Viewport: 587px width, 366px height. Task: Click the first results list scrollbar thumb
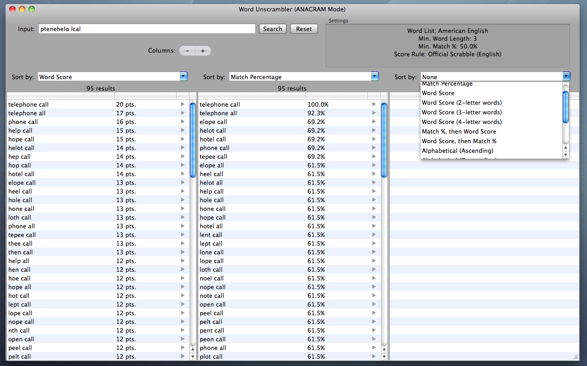coord(193,140)
